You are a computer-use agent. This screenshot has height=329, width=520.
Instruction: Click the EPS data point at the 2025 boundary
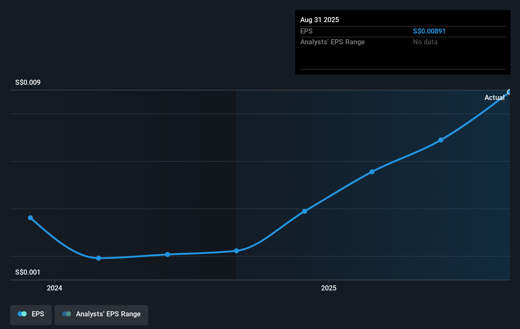click(304, 211)
